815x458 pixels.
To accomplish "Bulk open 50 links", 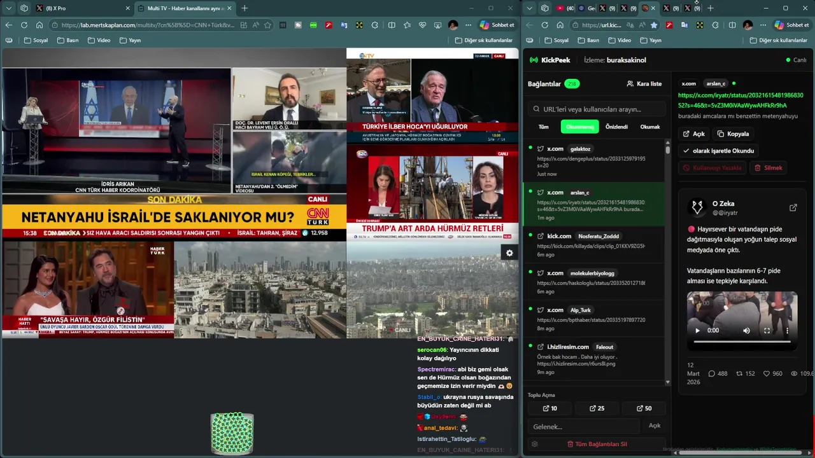I will coord(644,408).
